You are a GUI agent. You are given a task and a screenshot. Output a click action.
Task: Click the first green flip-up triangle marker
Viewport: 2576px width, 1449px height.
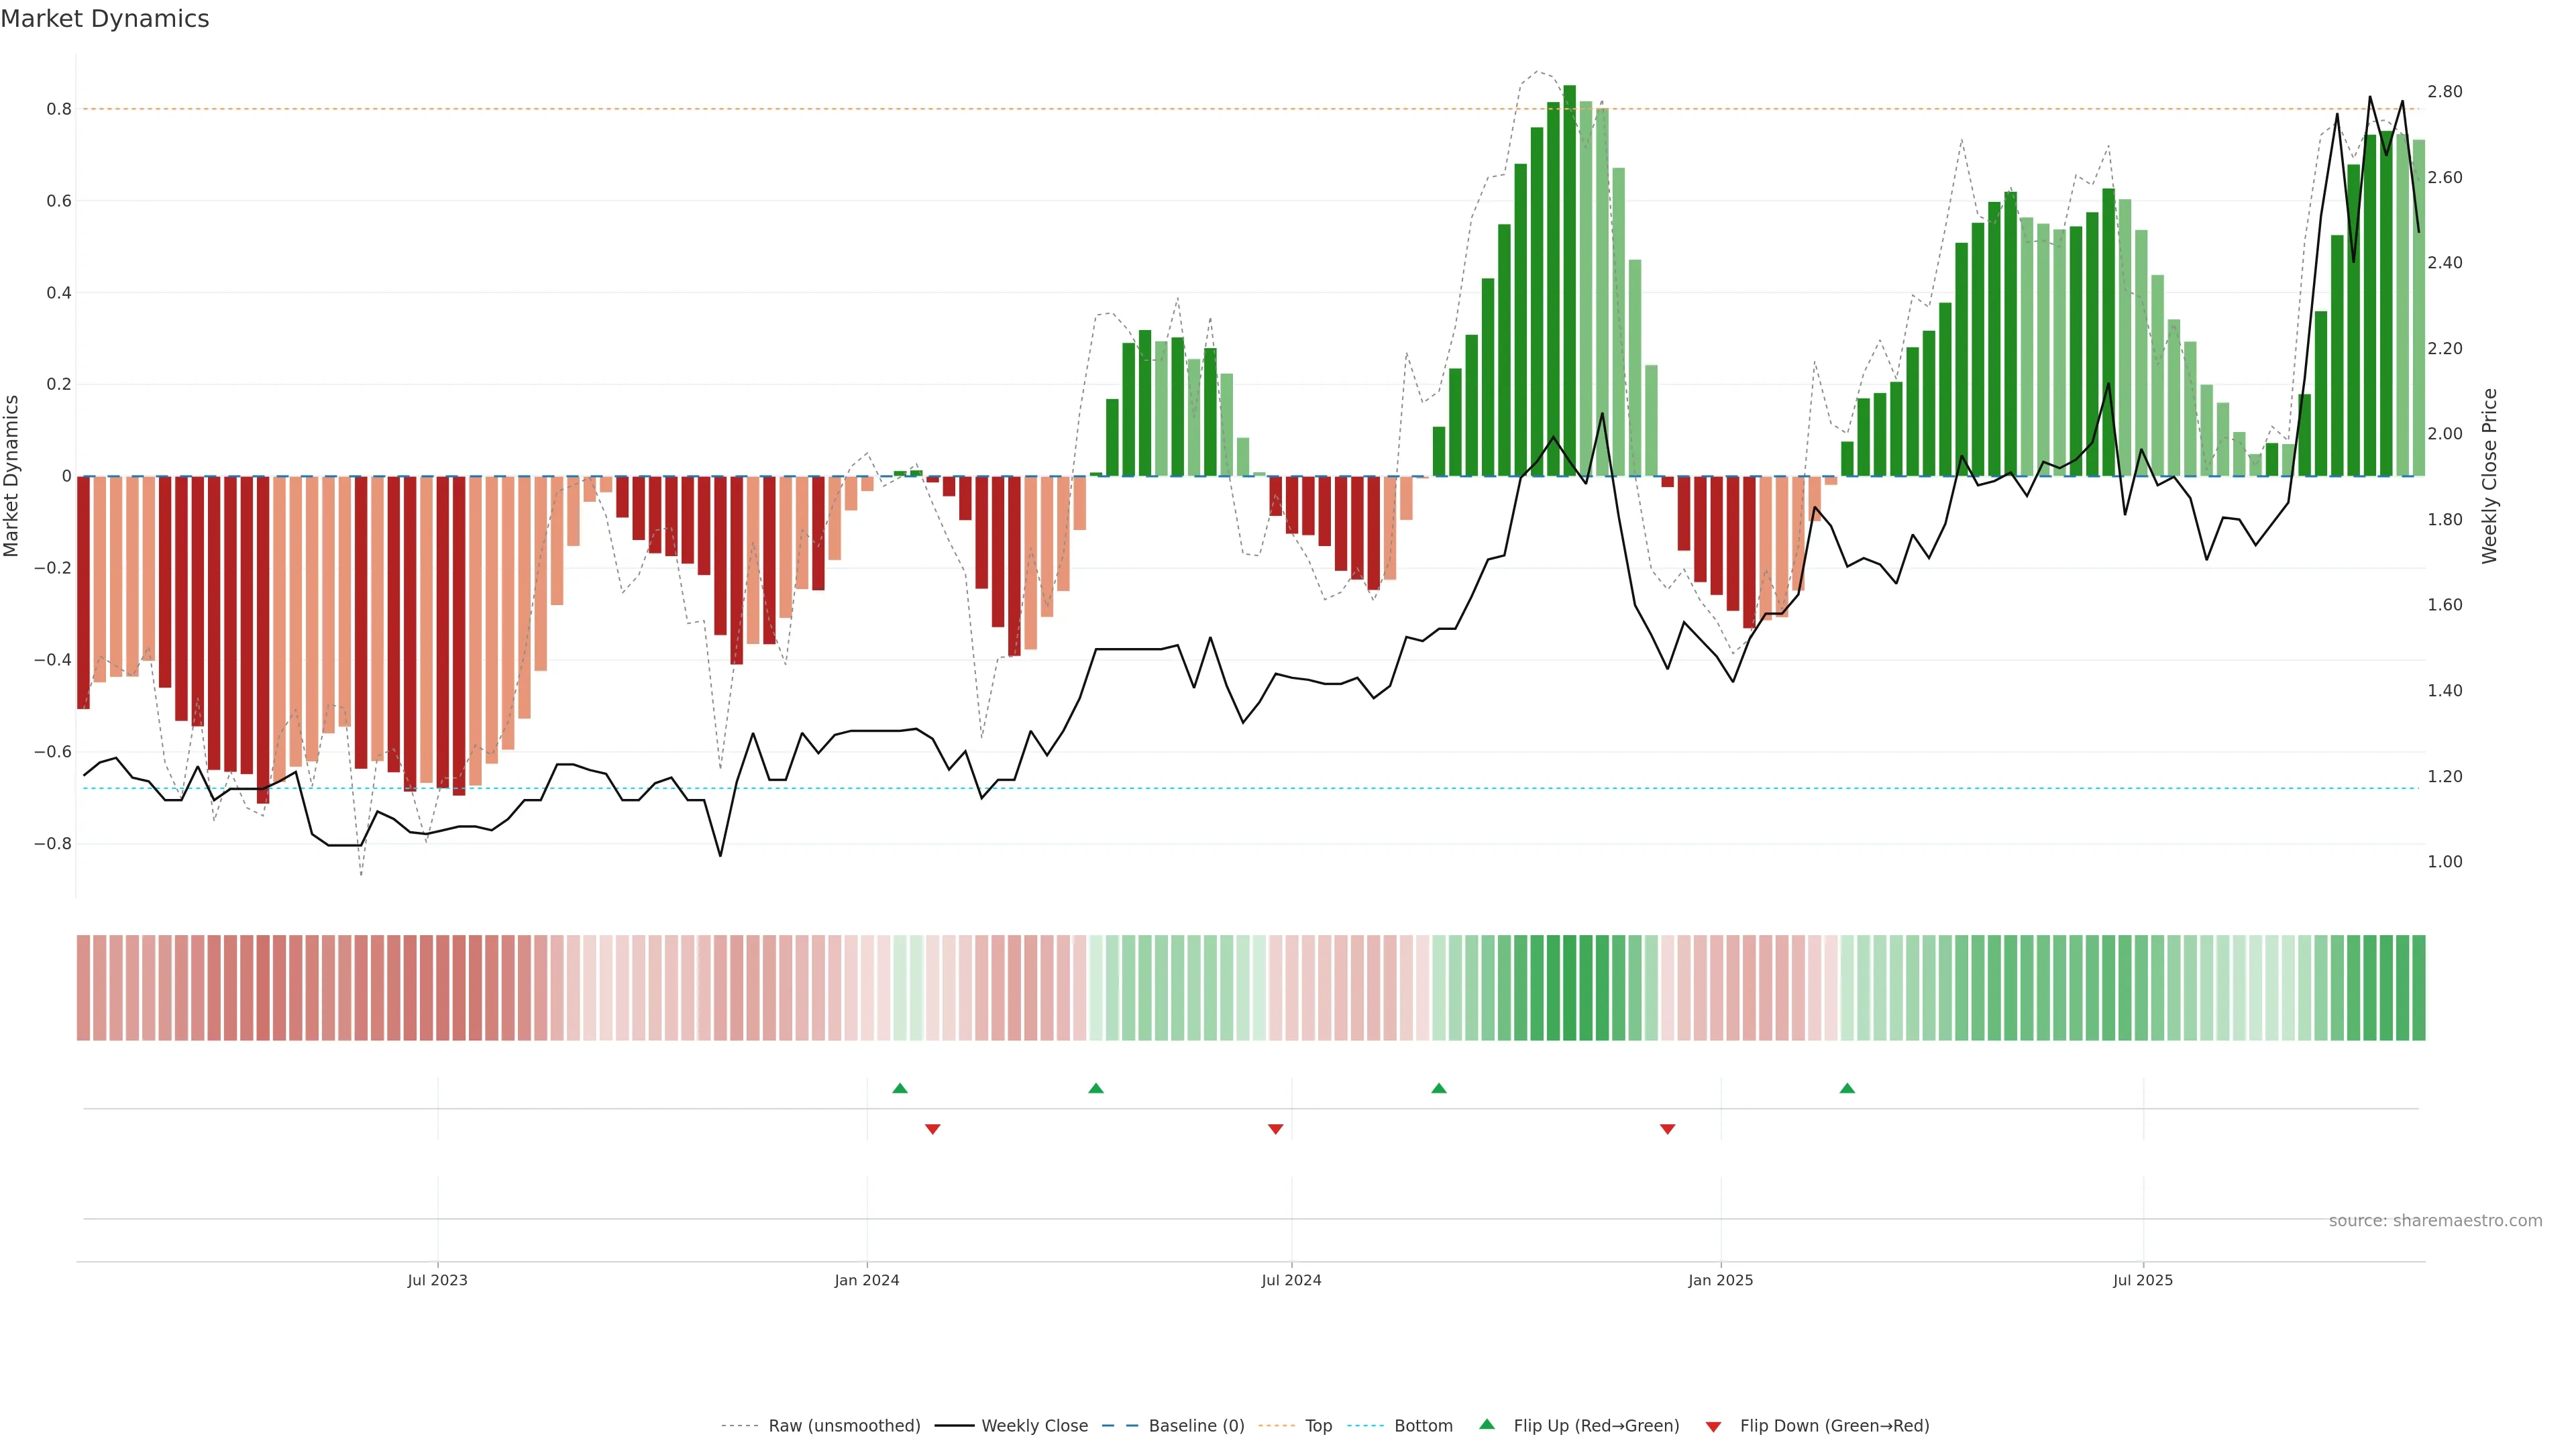pos(900,1088)
